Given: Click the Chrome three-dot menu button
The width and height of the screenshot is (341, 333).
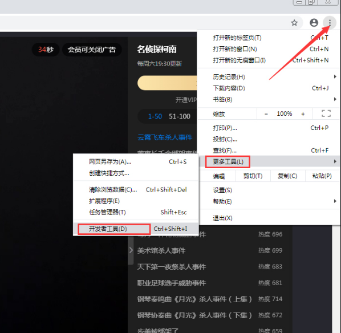Looking at the screenshot, I should point(330,23).
